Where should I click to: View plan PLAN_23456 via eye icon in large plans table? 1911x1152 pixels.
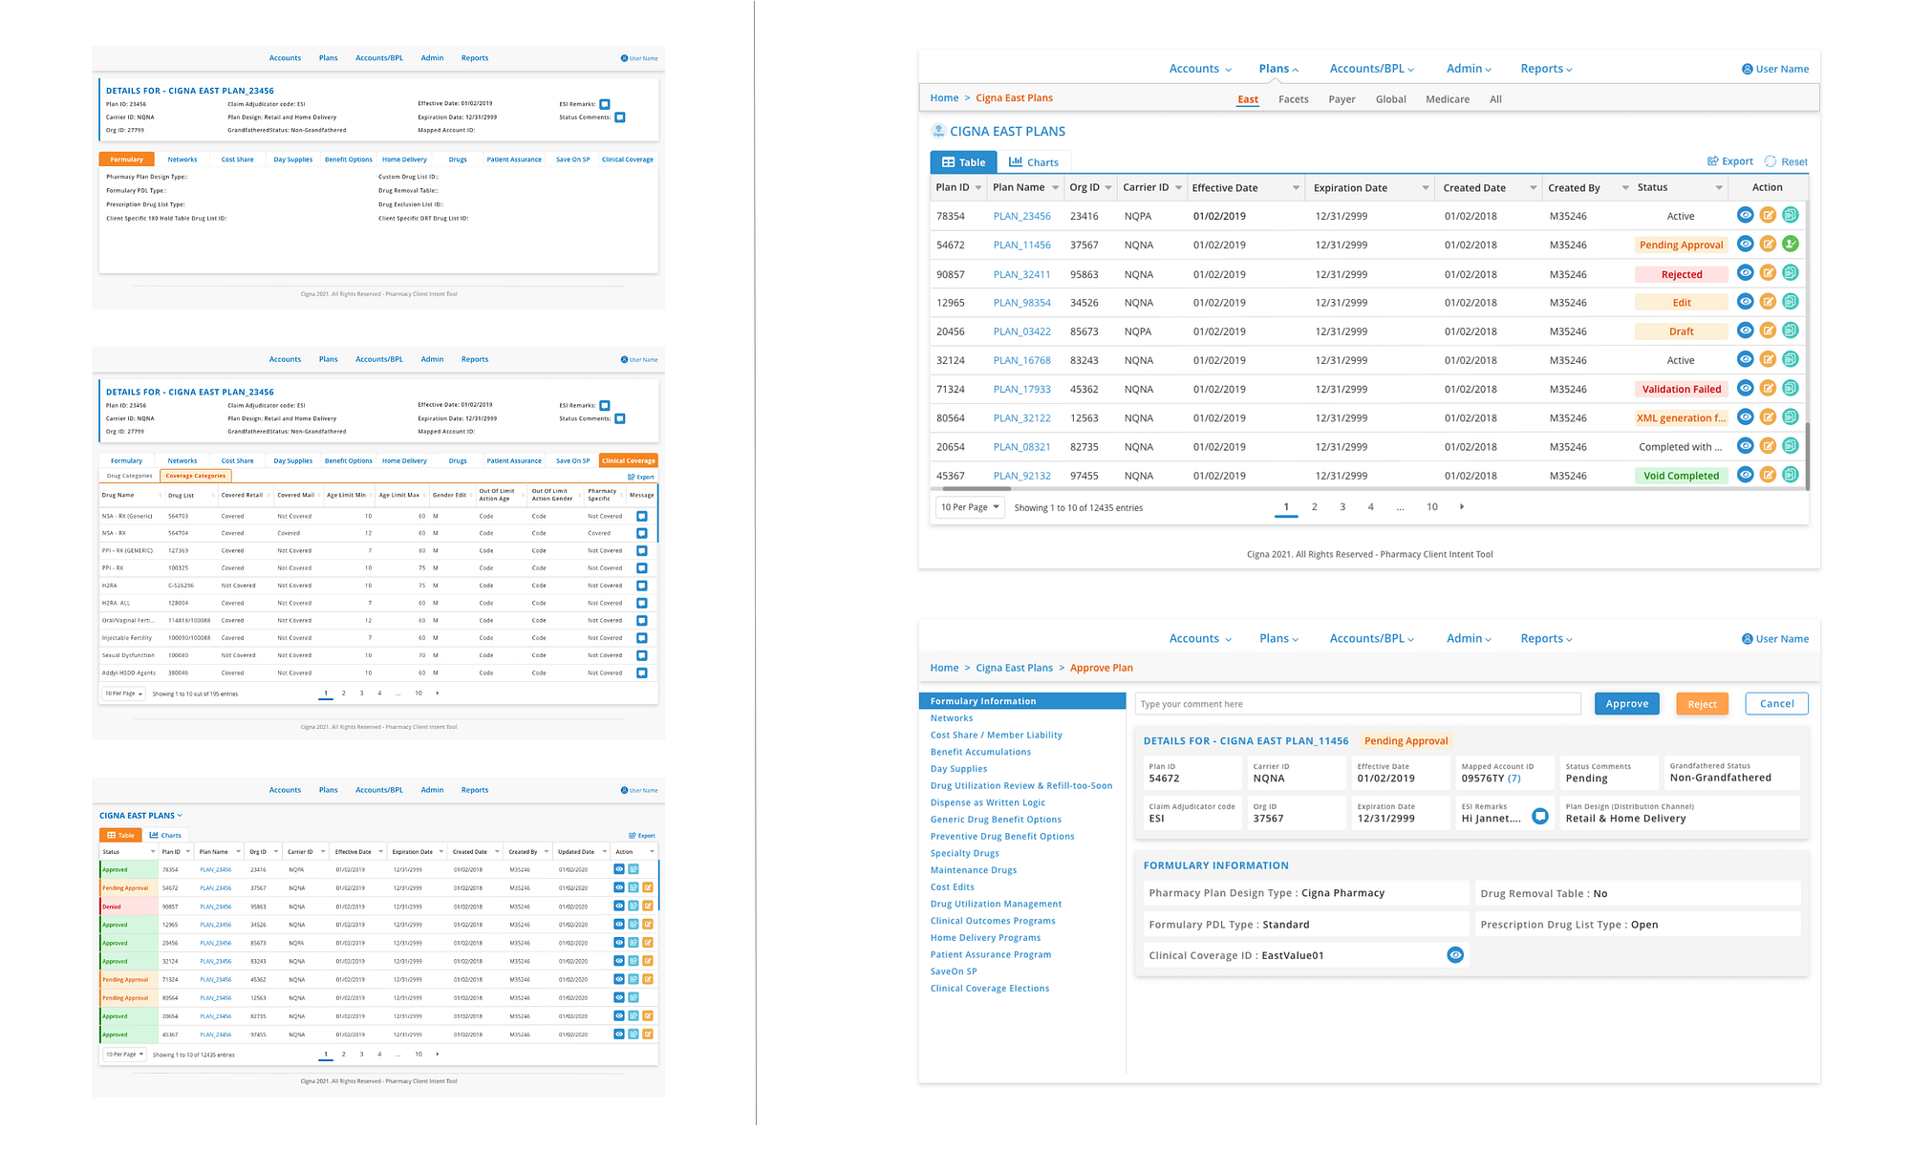point(1745,215)
